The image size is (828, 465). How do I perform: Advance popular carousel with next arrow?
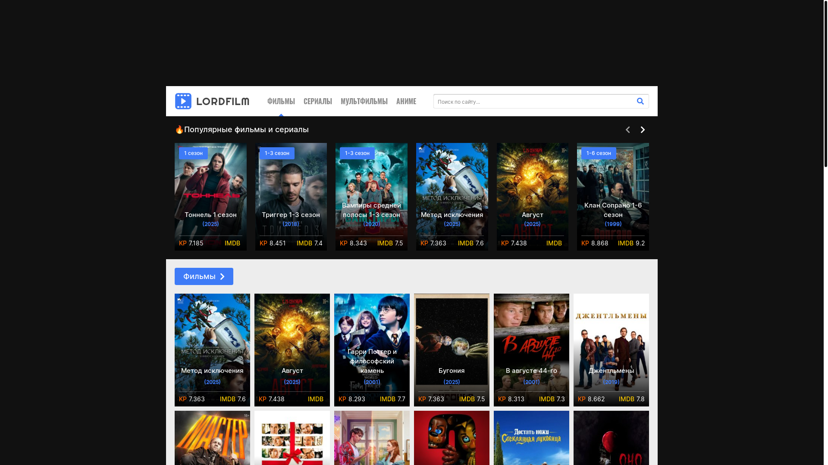(x=643, y=130)
